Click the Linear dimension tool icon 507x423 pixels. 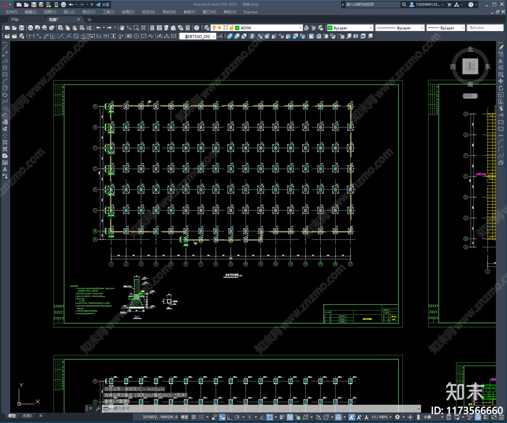[32, 36]
